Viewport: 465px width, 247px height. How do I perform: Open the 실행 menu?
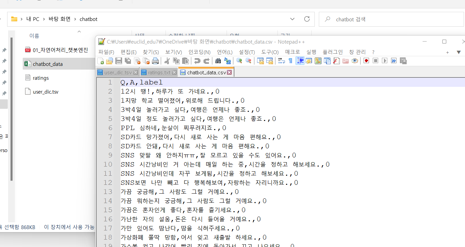311,52
